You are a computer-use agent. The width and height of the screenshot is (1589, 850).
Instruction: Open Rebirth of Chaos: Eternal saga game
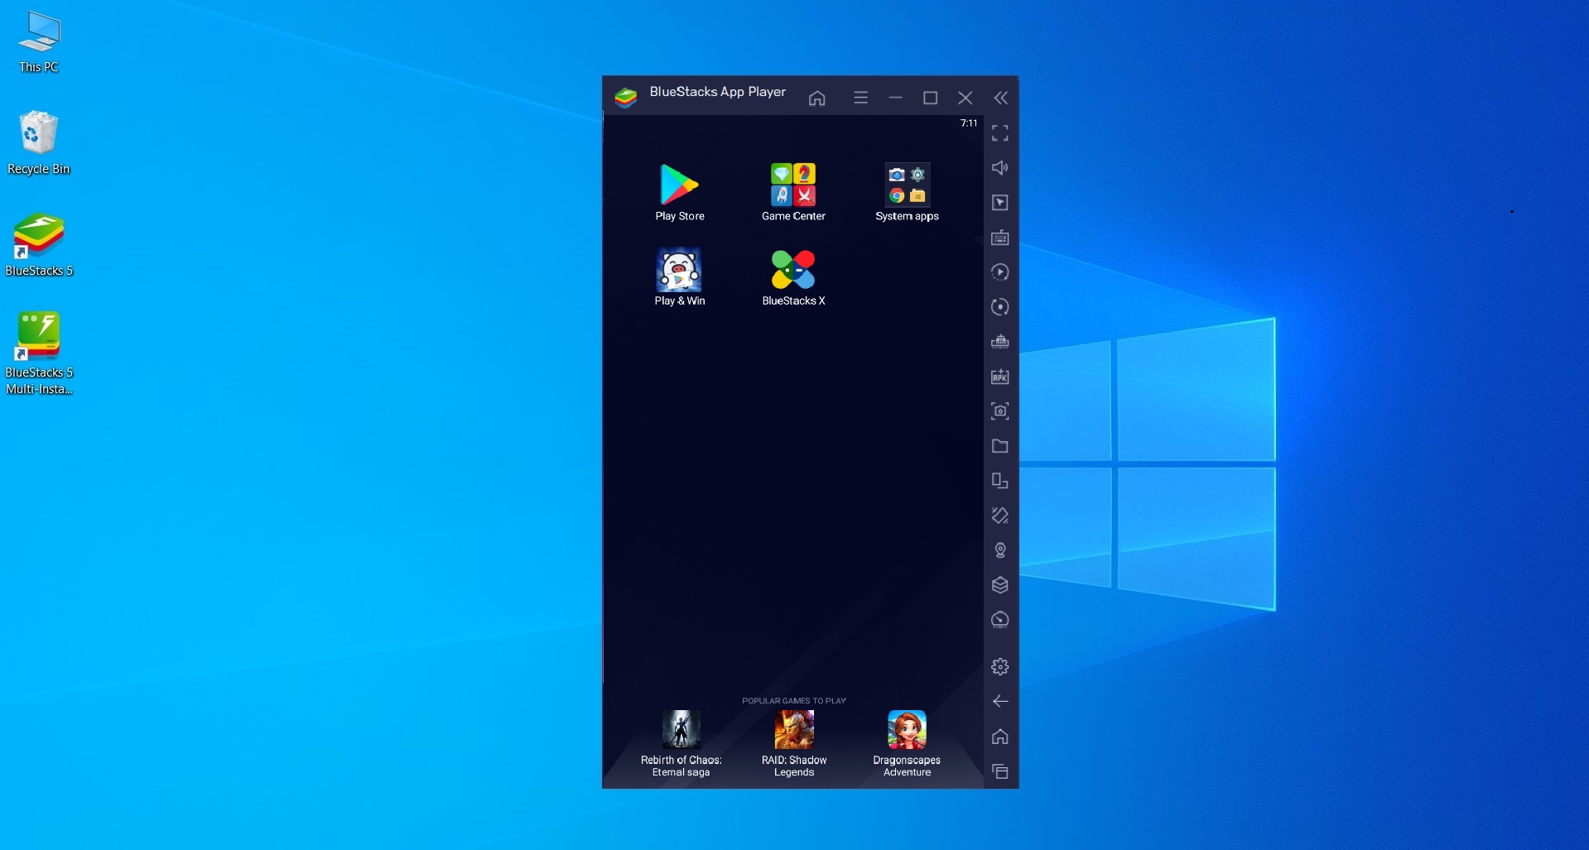pos(681,743)
